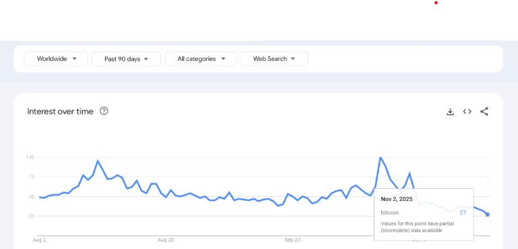Click the Worldwide dropdown arrow

pos(74,59)
